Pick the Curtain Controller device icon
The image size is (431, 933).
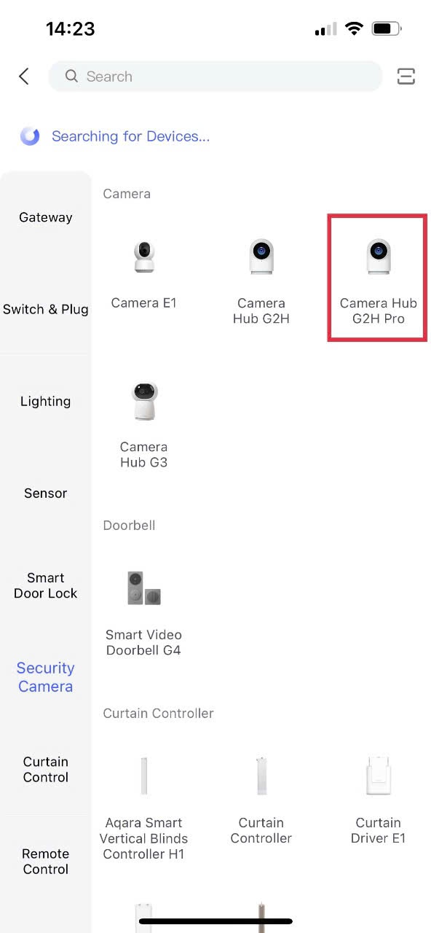pyautogui.click(x=262, y=775)
